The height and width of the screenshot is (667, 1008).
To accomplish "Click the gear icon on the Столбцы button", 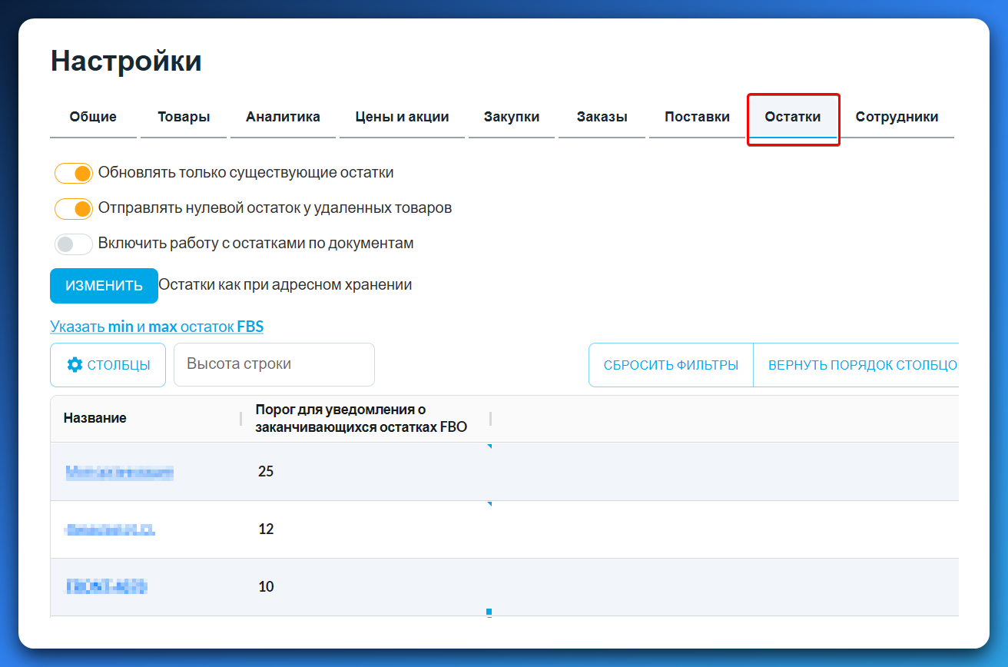I will (x=75, y=365).
